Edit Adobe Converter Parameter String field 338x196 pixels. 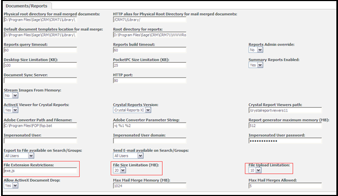[x=150, y=126]
